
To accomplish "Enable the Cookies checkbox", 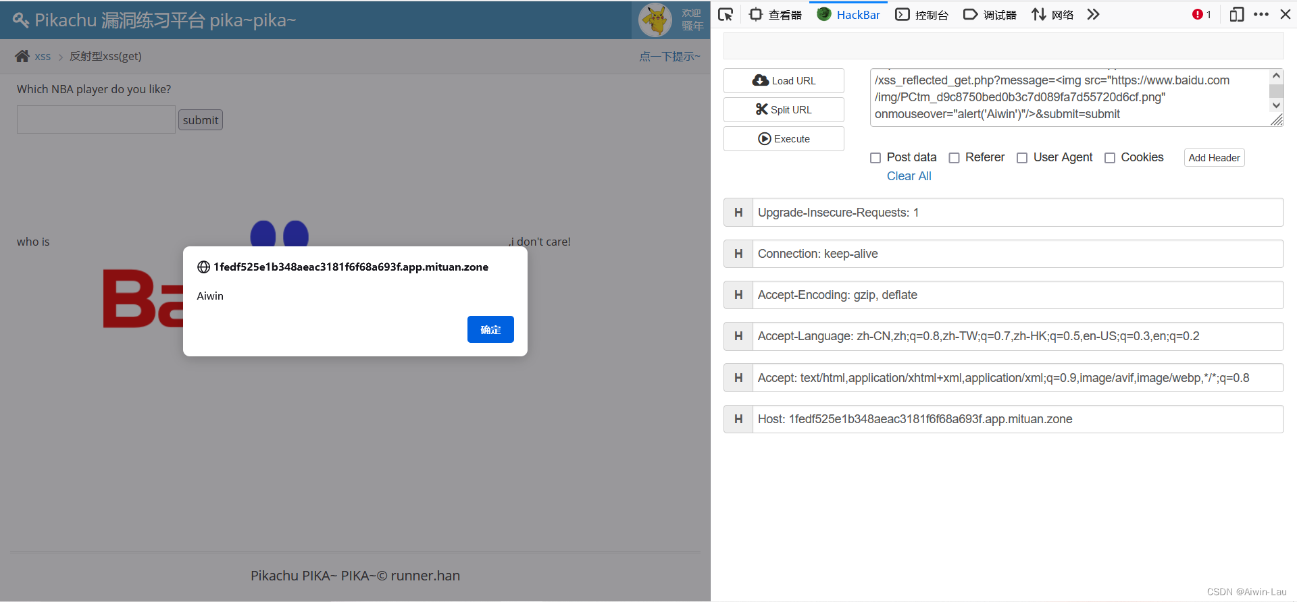I will pyautogui.click(x=1110, y=158).
